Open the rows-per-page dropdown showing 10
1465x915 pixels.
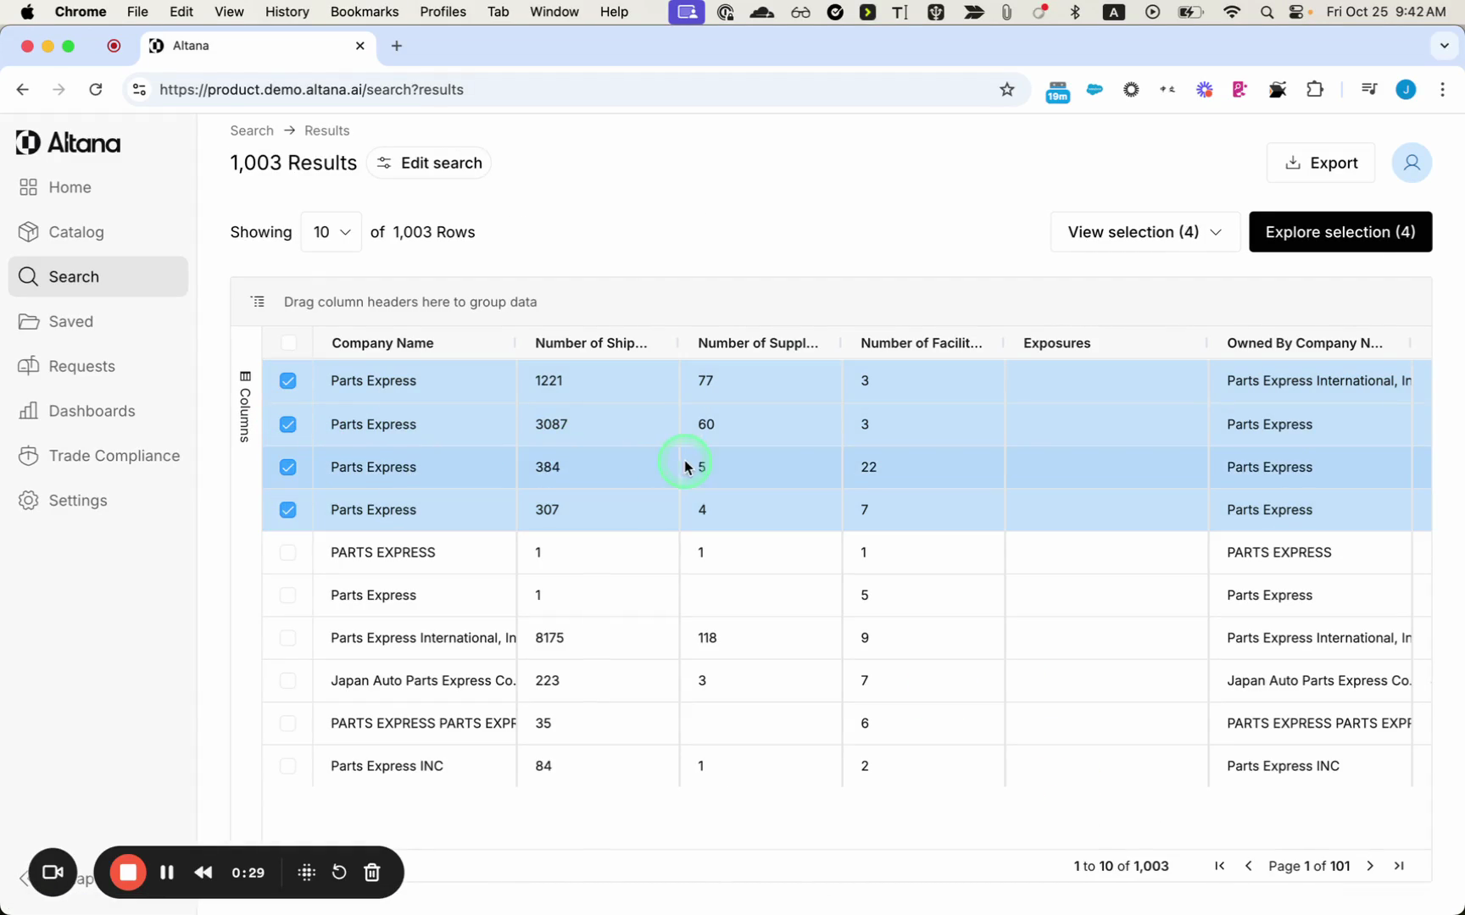[x=331, y=232]
